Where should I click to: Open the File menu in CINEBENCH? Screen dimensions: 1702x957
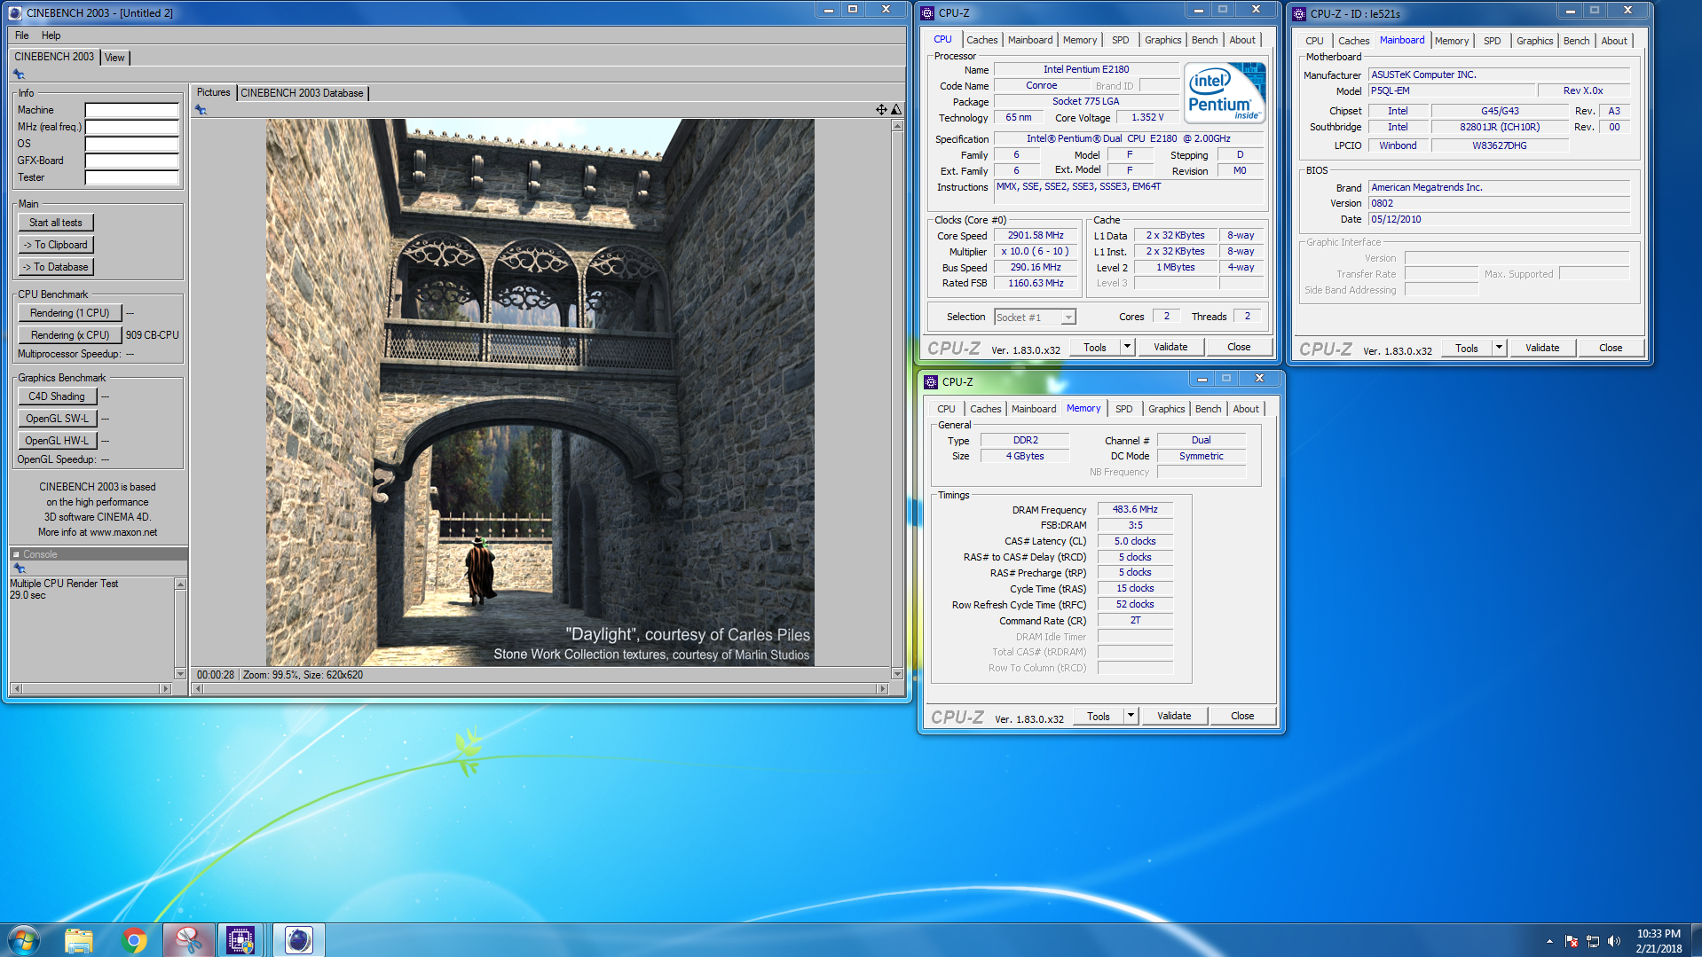pos(22,35)
